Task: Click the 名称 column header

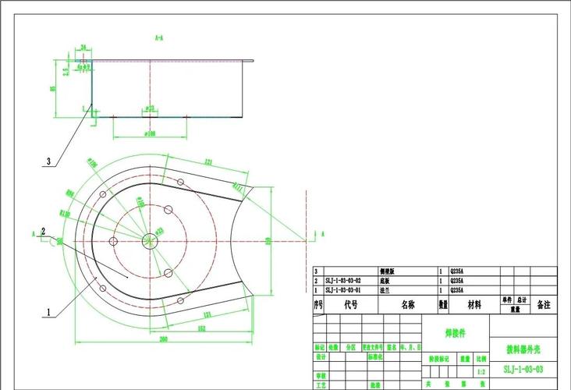Action: click(x=409, y=304)
